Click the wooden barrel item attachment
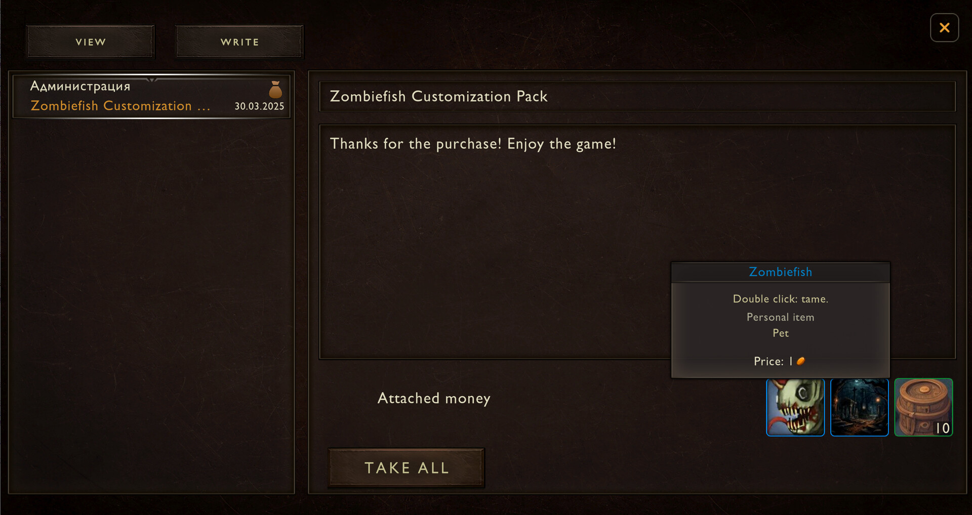 click(x=923, y=407)
